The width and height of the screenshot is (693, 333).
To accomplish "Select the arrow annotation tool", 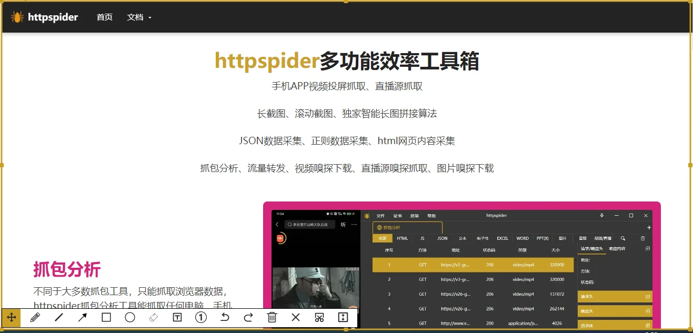I will tap(83, 317).
